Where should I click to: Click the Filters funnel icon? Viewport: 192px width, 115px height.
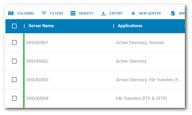(44, 13)
